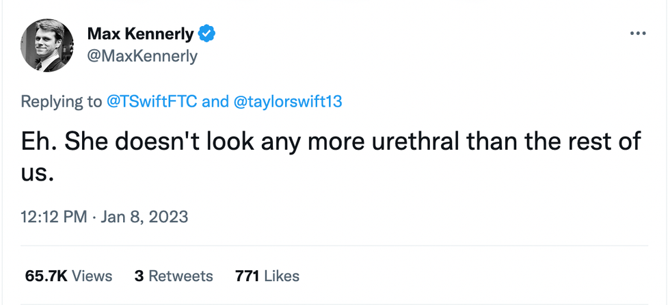670x305 pixels.
Task: Show the 3 Retweets list
Action: point(174,276)
